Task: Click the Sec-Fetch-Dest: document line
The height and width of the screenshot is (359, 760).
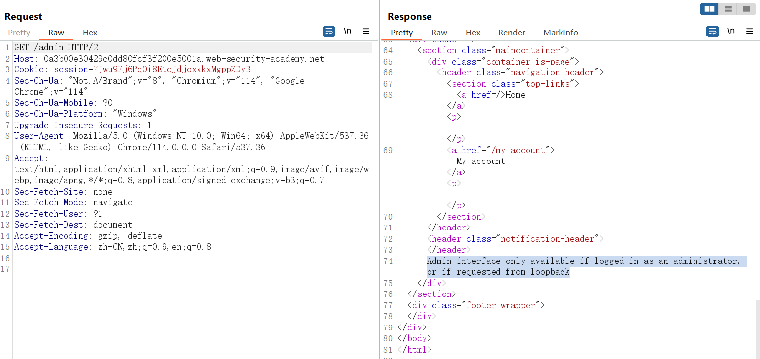Action: (73, 225)
